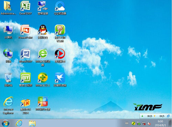Click the orange upload-speed arrow in widget
172x127 pixels.
click(x=154, y=116)
